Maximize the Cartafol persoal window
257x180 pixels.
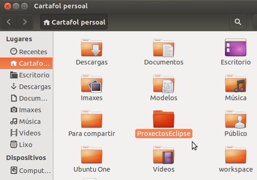point(25,6)
